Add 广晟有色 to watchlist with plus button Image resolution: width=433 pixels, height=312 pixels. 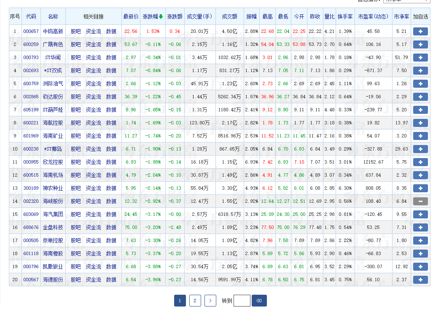click(x=420, y=44)
